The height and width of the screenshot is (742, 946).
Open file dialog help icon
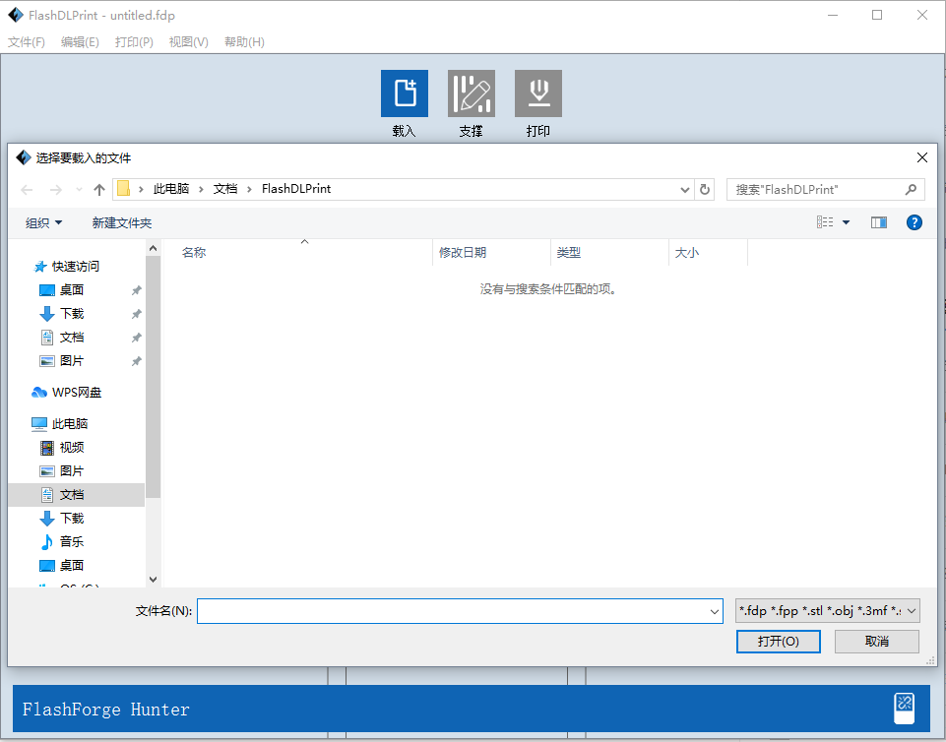(x=914, y=222)
